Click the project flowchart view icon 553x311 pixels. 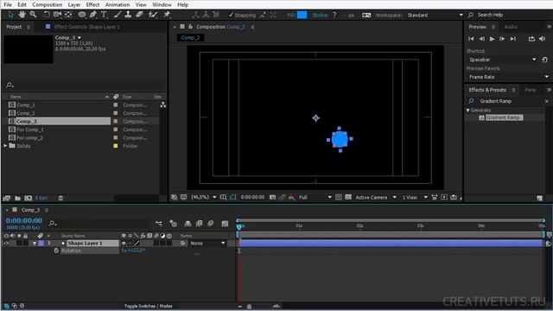coord(163,105)
